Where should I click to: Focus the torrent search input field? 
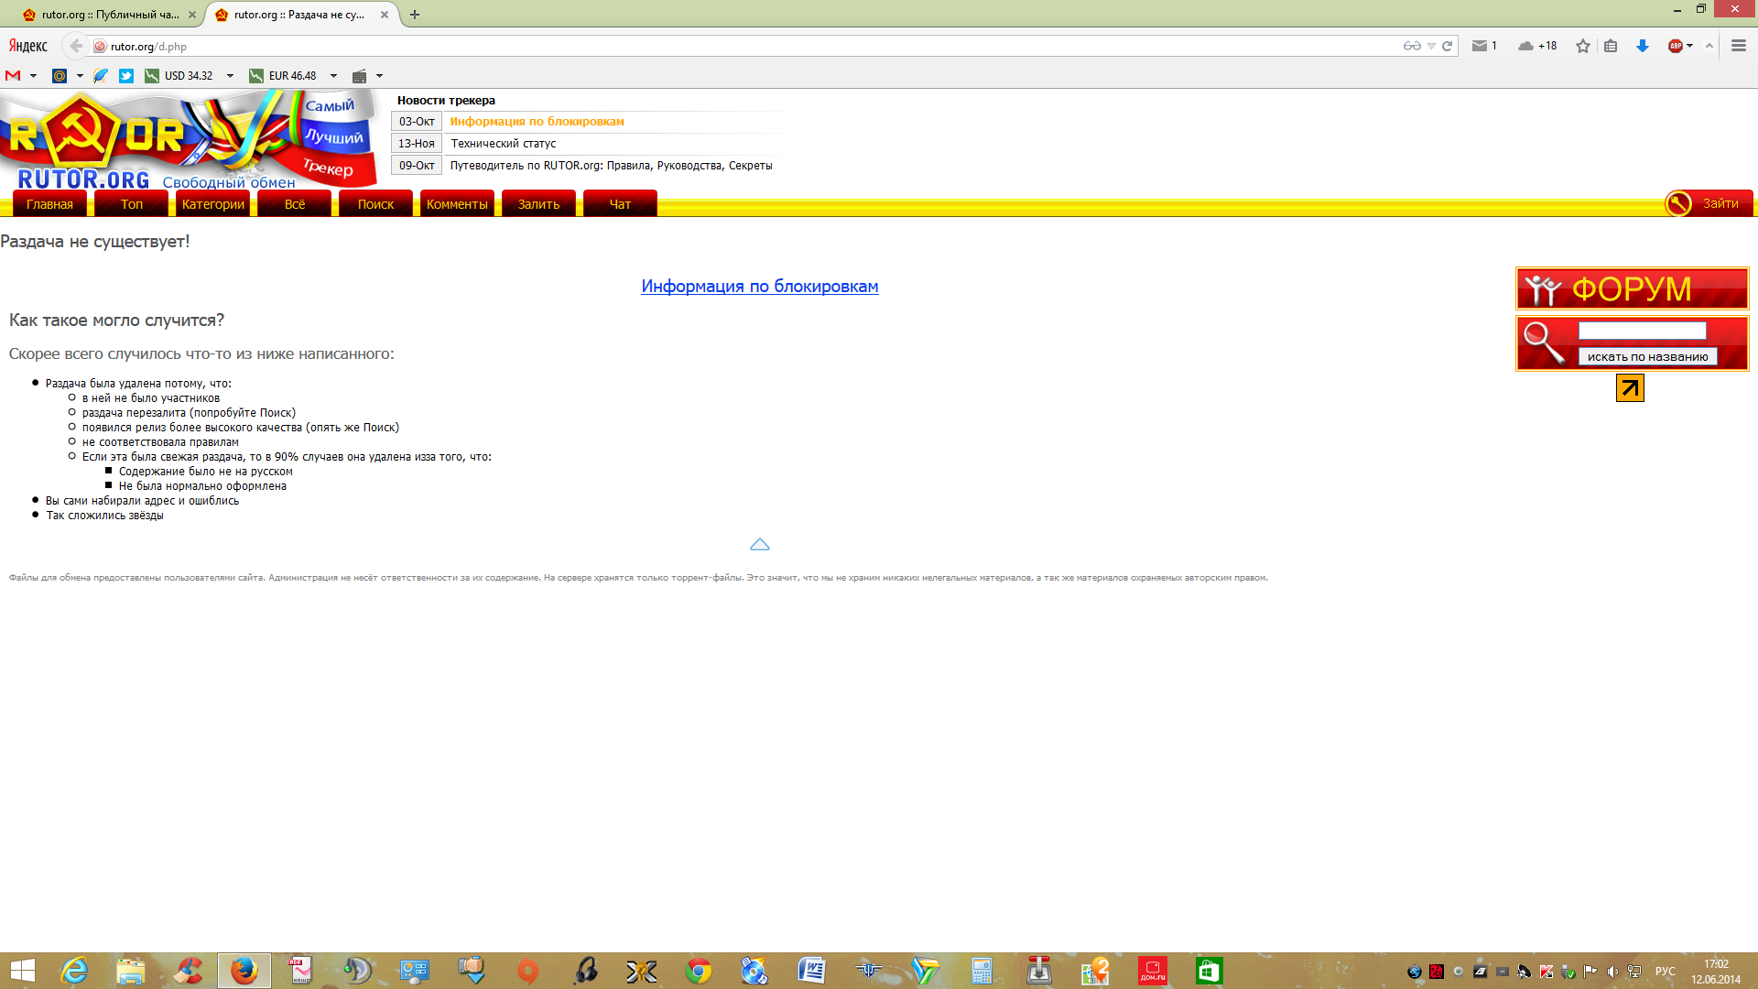(x=1642, y=331)
